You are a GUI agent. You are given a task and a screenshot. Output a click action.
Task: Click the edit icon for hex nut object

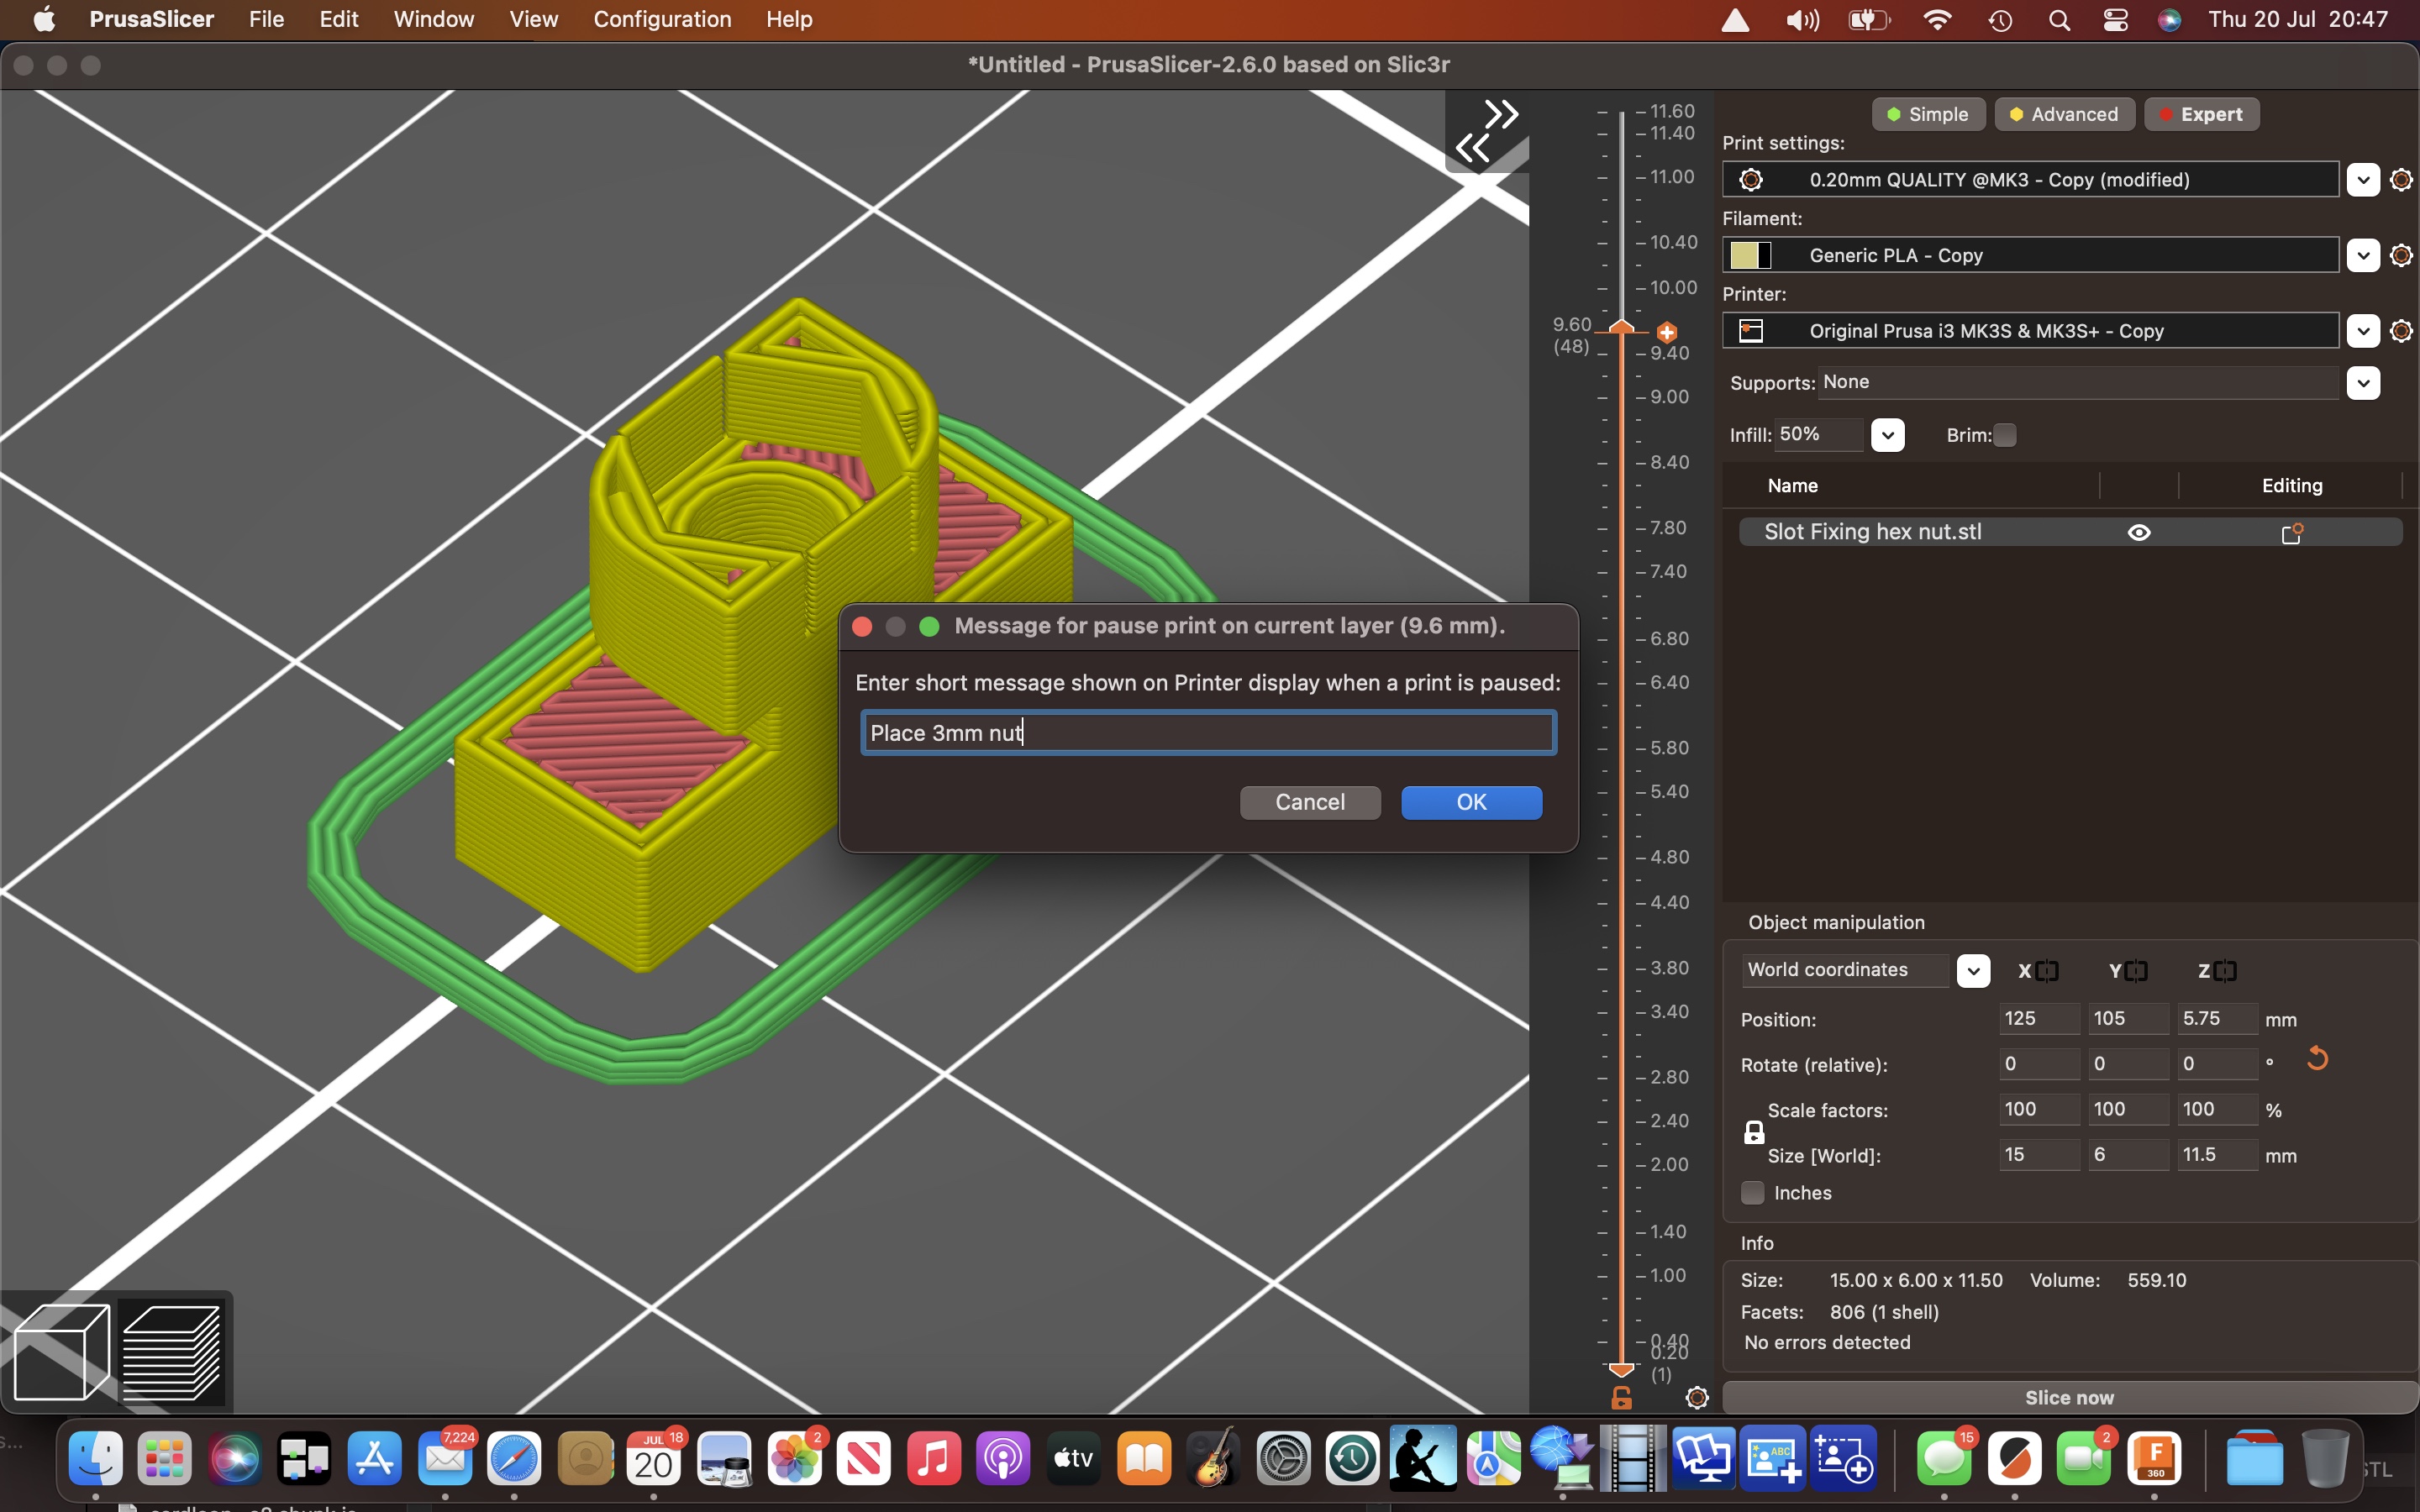click(2291, 533)
